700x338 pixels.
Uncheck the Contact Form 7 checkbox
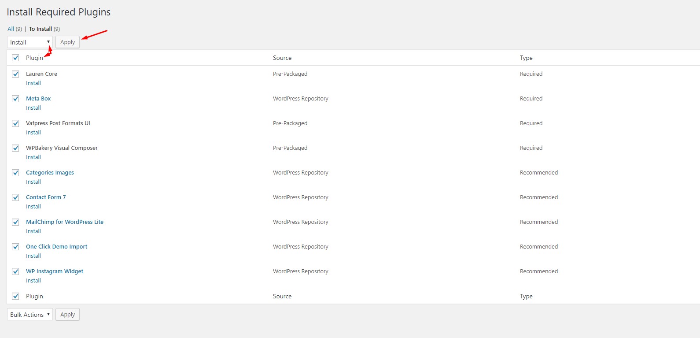pyautogui.click(x=15, y=197)
